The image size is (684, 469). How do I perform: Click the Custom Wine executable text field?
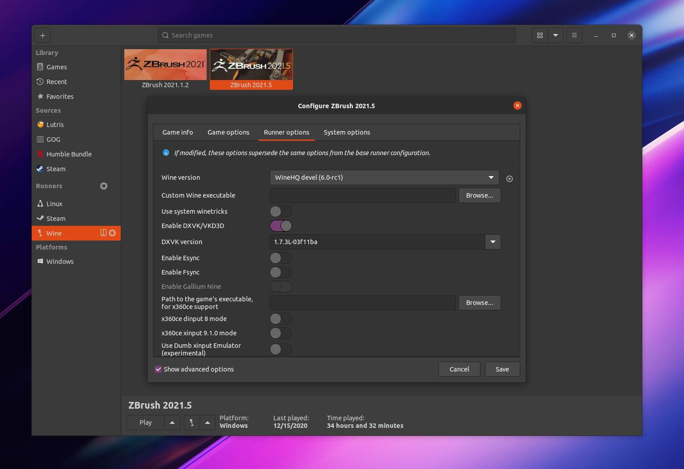click(x=363, y=195)
